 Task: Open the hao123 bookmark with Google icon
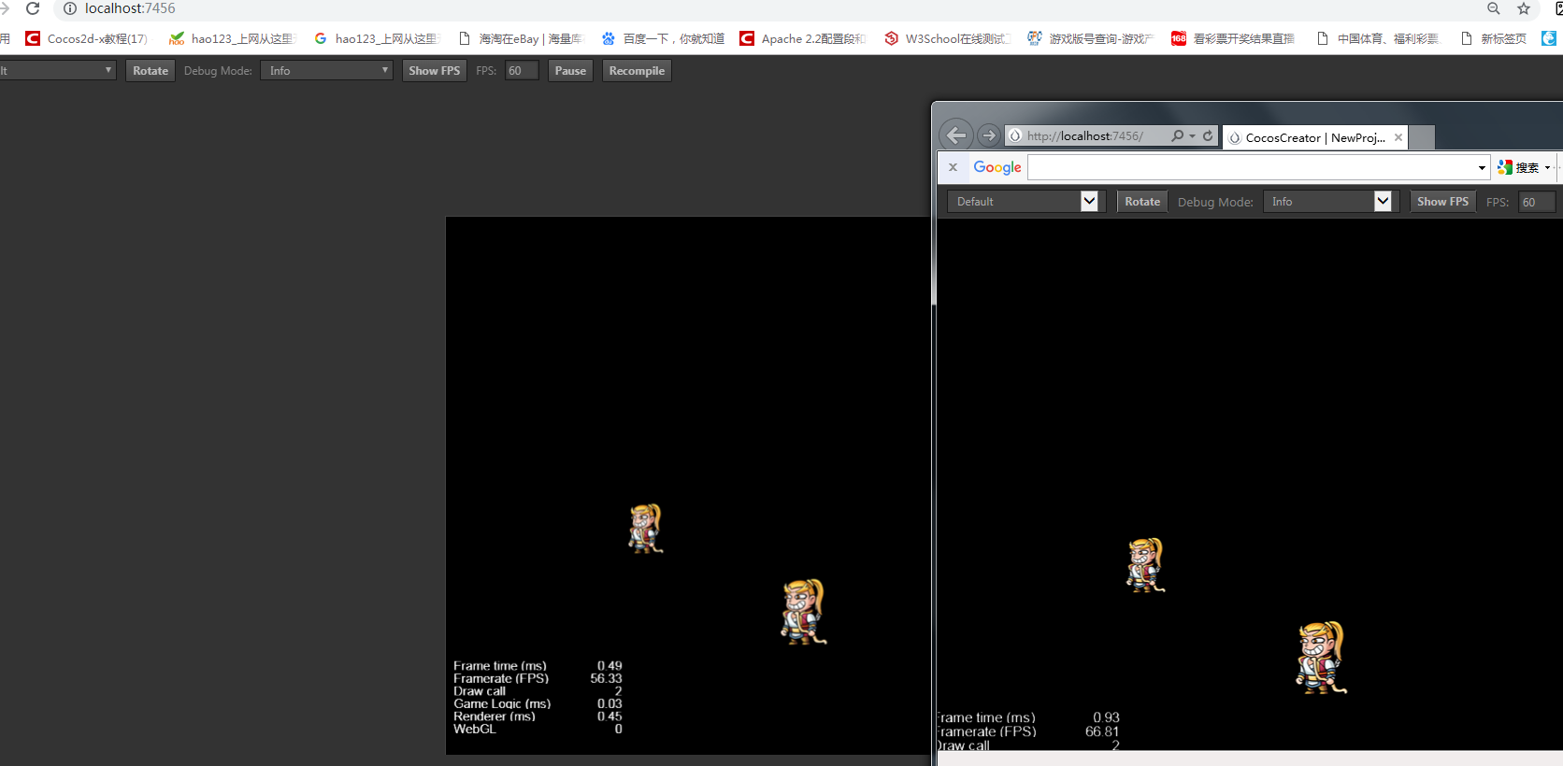click(376, 38)
